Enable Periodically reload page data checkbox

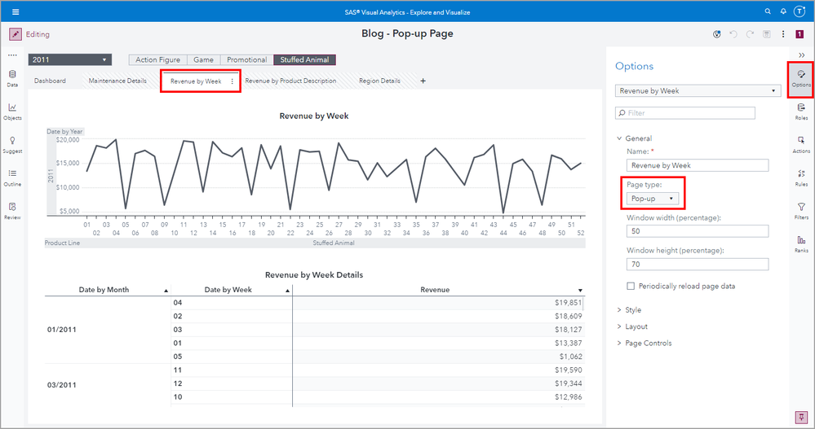pos(631,286)
